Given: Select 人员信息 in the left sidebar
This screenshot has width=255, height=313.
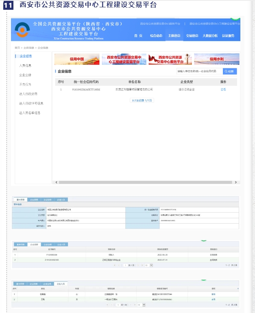Looking at the screenshot, I should [25, 65].
